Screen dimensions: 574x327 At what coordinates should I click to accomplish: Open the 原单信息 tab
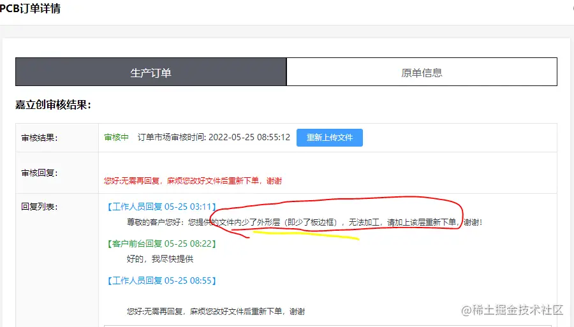coord(422,72)
